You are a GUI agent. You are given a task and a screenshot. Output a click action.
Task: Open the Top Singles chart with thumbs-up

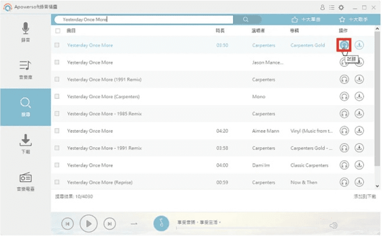(307, 19)
